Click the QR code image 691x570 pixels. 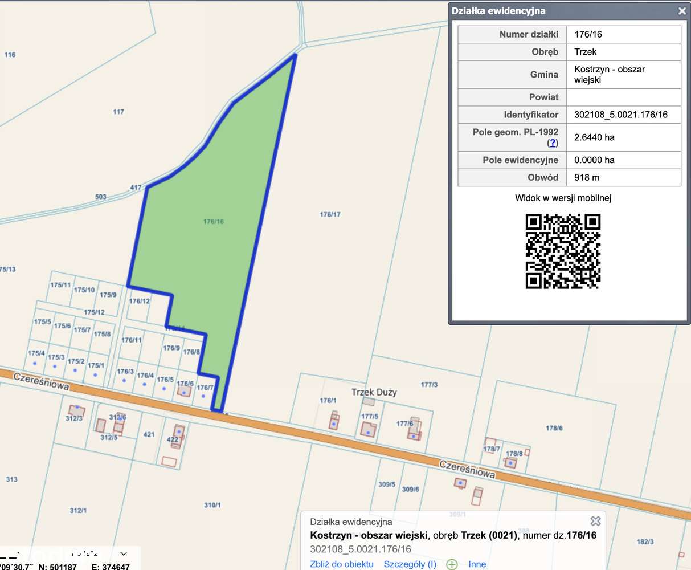pyautogui.click(x=563, y=251)
